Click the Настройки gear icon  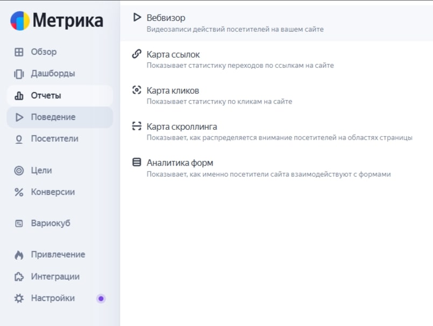[x=19, y=299]
